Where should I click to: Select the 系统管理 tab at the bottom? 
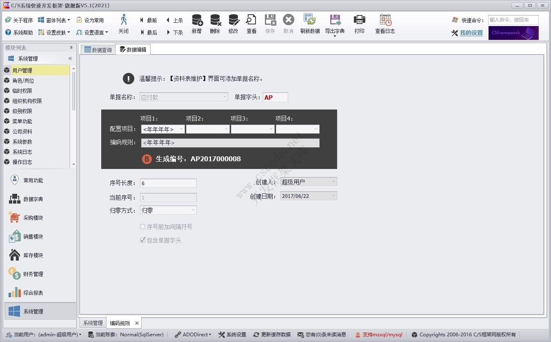click(93, 322)
